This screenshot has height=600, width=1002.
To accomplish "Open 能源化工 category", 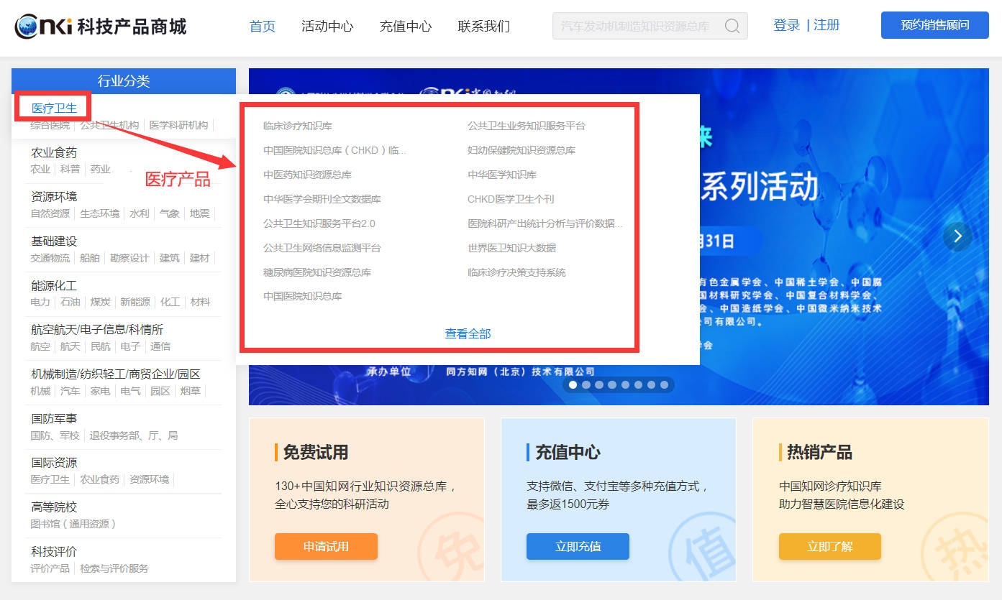I will point(54,285).
